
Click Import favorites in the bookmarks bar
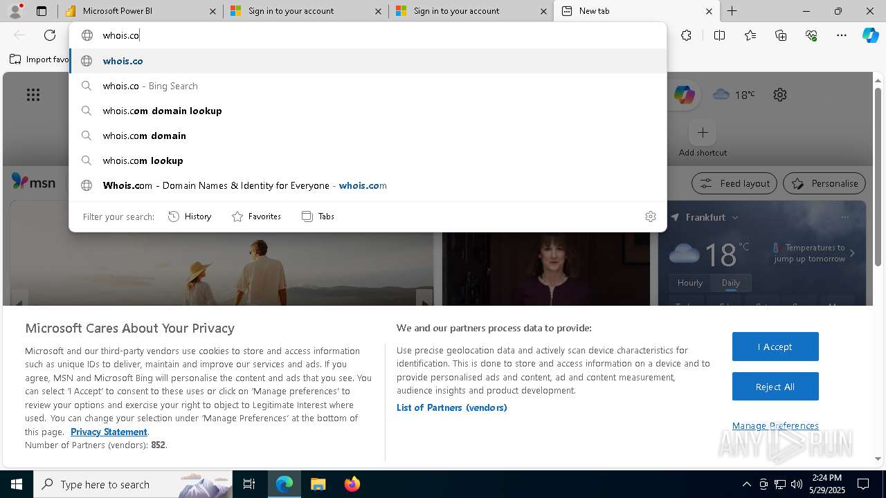(x=39, y=59)
